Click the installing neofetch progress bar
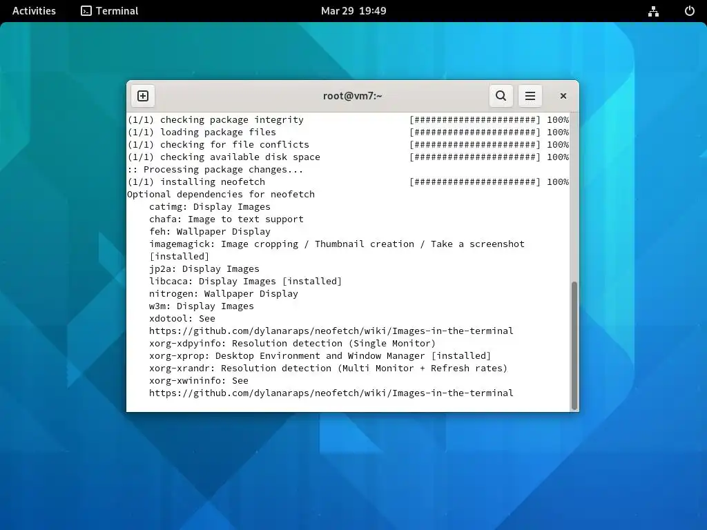This screenshot has height=530, width=707. [x=475, y=182]
